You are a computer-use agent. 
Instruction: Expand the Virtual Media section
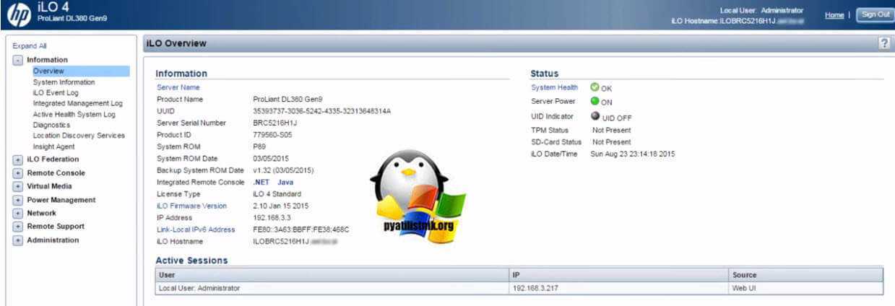(17, 186)
